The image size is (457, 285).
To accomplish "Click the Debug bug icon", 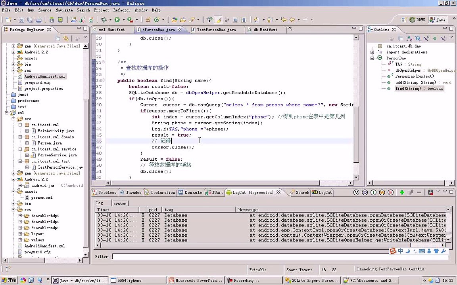I will click(104, 20).
